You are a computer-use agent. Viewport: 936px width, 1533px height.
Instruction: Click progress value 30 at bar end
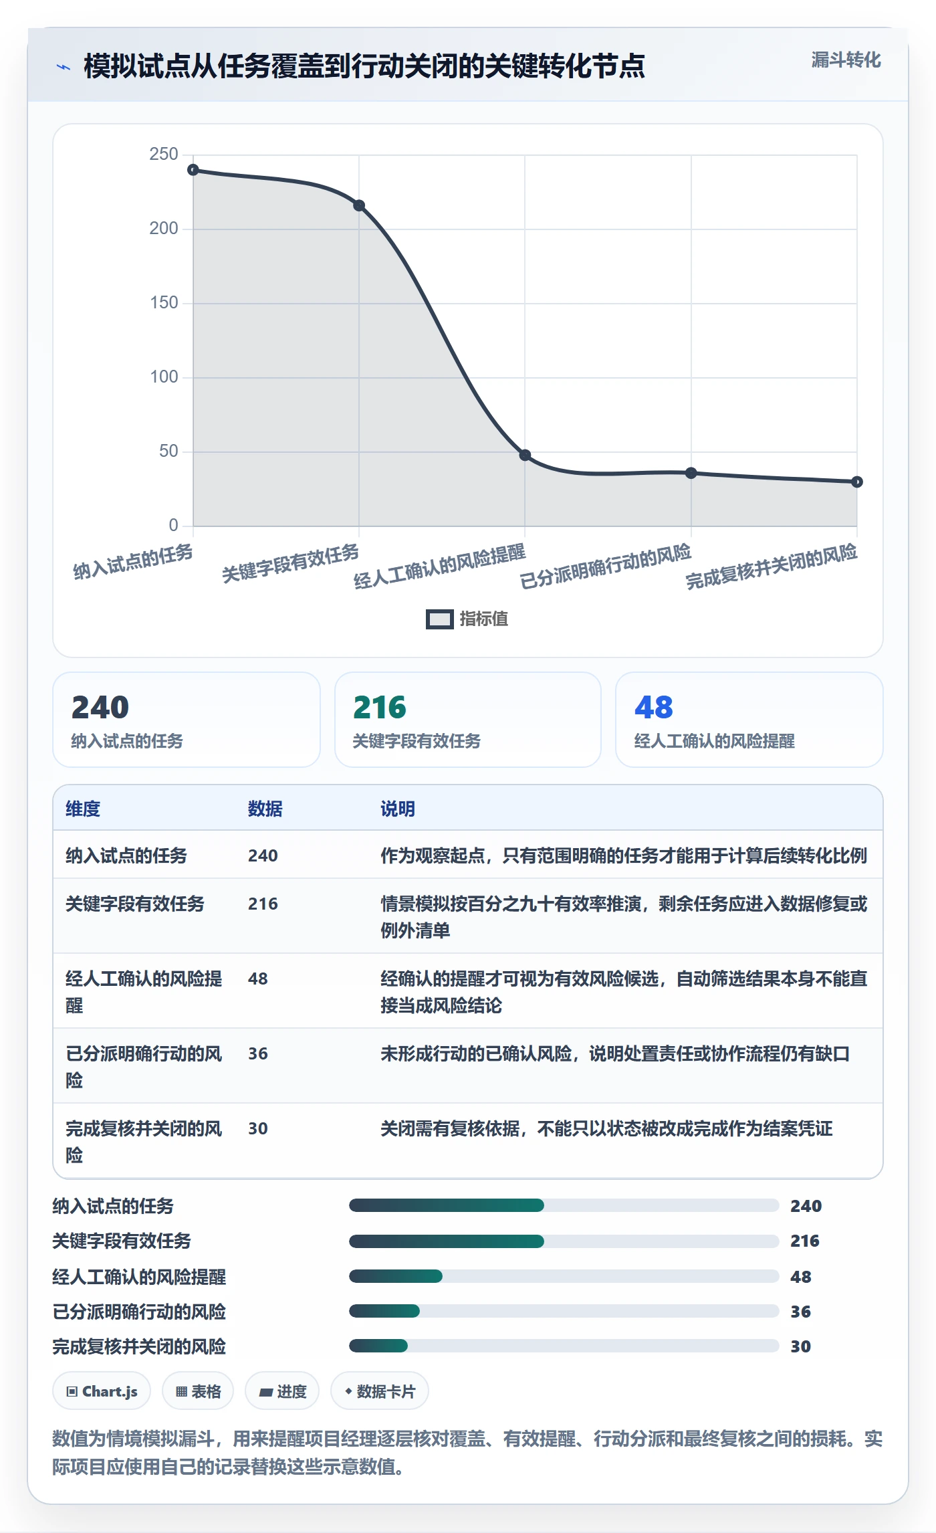coord(800,1346)
